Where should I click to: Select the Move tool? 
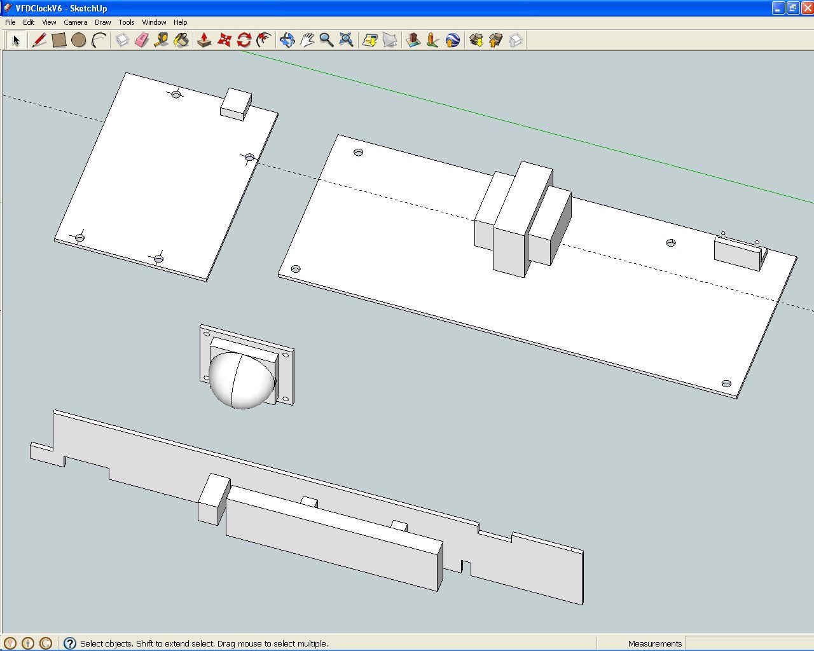[x=224, y=41]
